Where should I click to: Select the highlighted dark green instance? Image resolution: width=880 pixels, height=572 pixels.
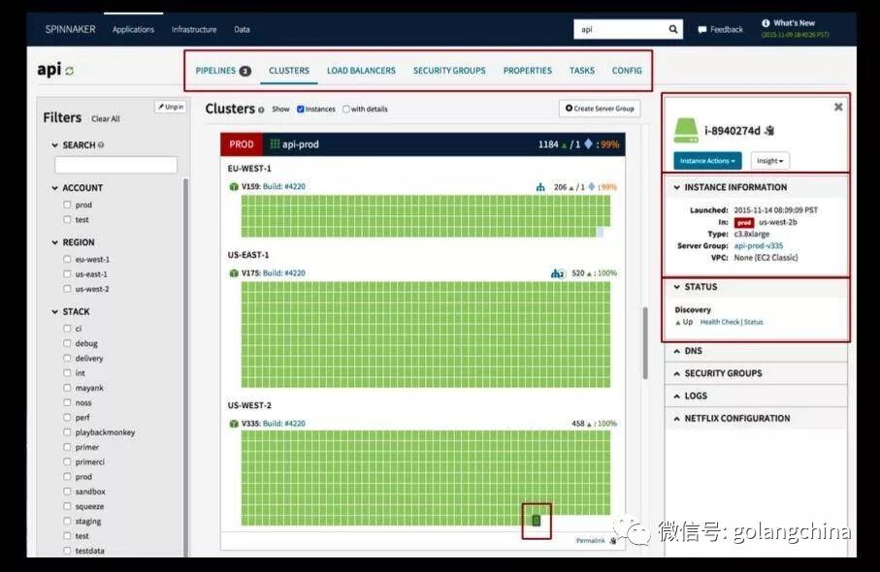[x=536, y=521]
